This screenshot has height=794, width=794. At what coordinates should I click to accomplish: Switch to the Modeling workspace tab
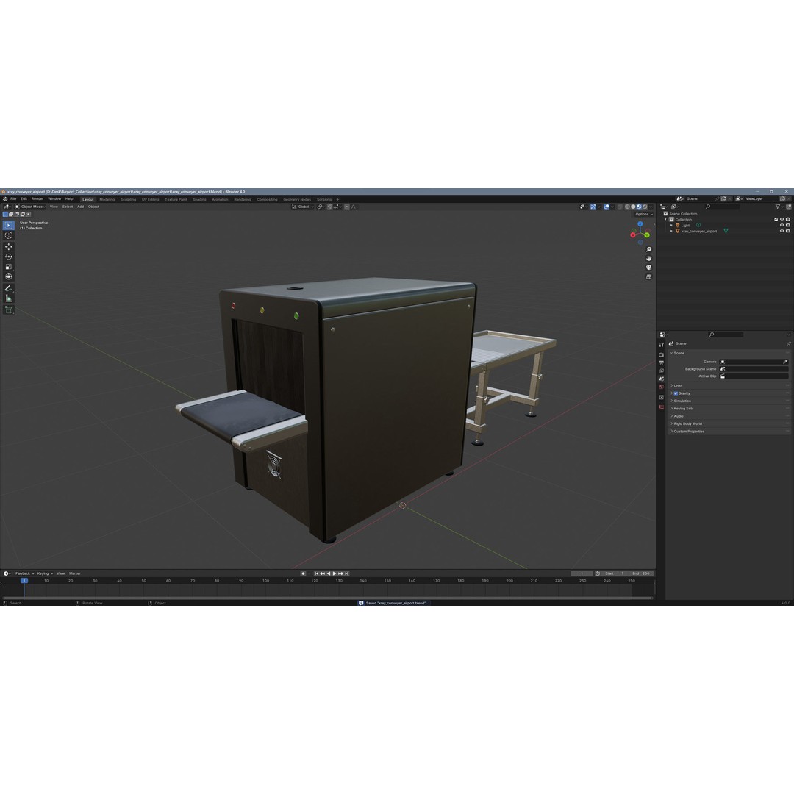107,199
